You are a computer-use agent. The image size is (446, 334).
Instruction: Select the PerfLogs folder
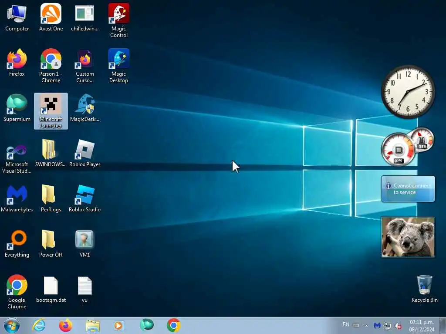[51, 199]
